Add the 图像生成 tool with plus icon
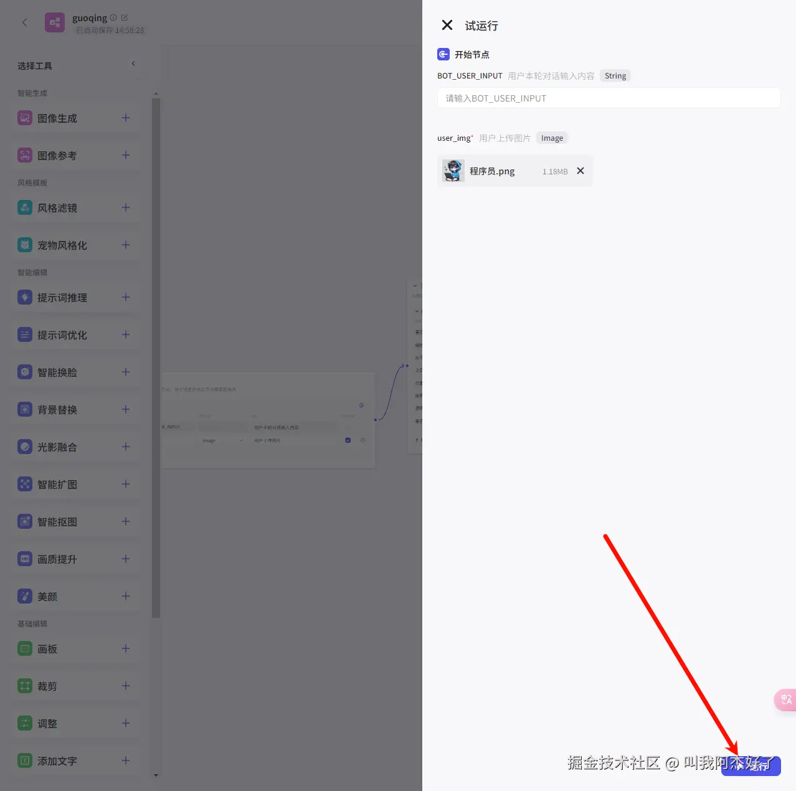The width and height of the screenshot is (796, 791). [x=126, y=118]
